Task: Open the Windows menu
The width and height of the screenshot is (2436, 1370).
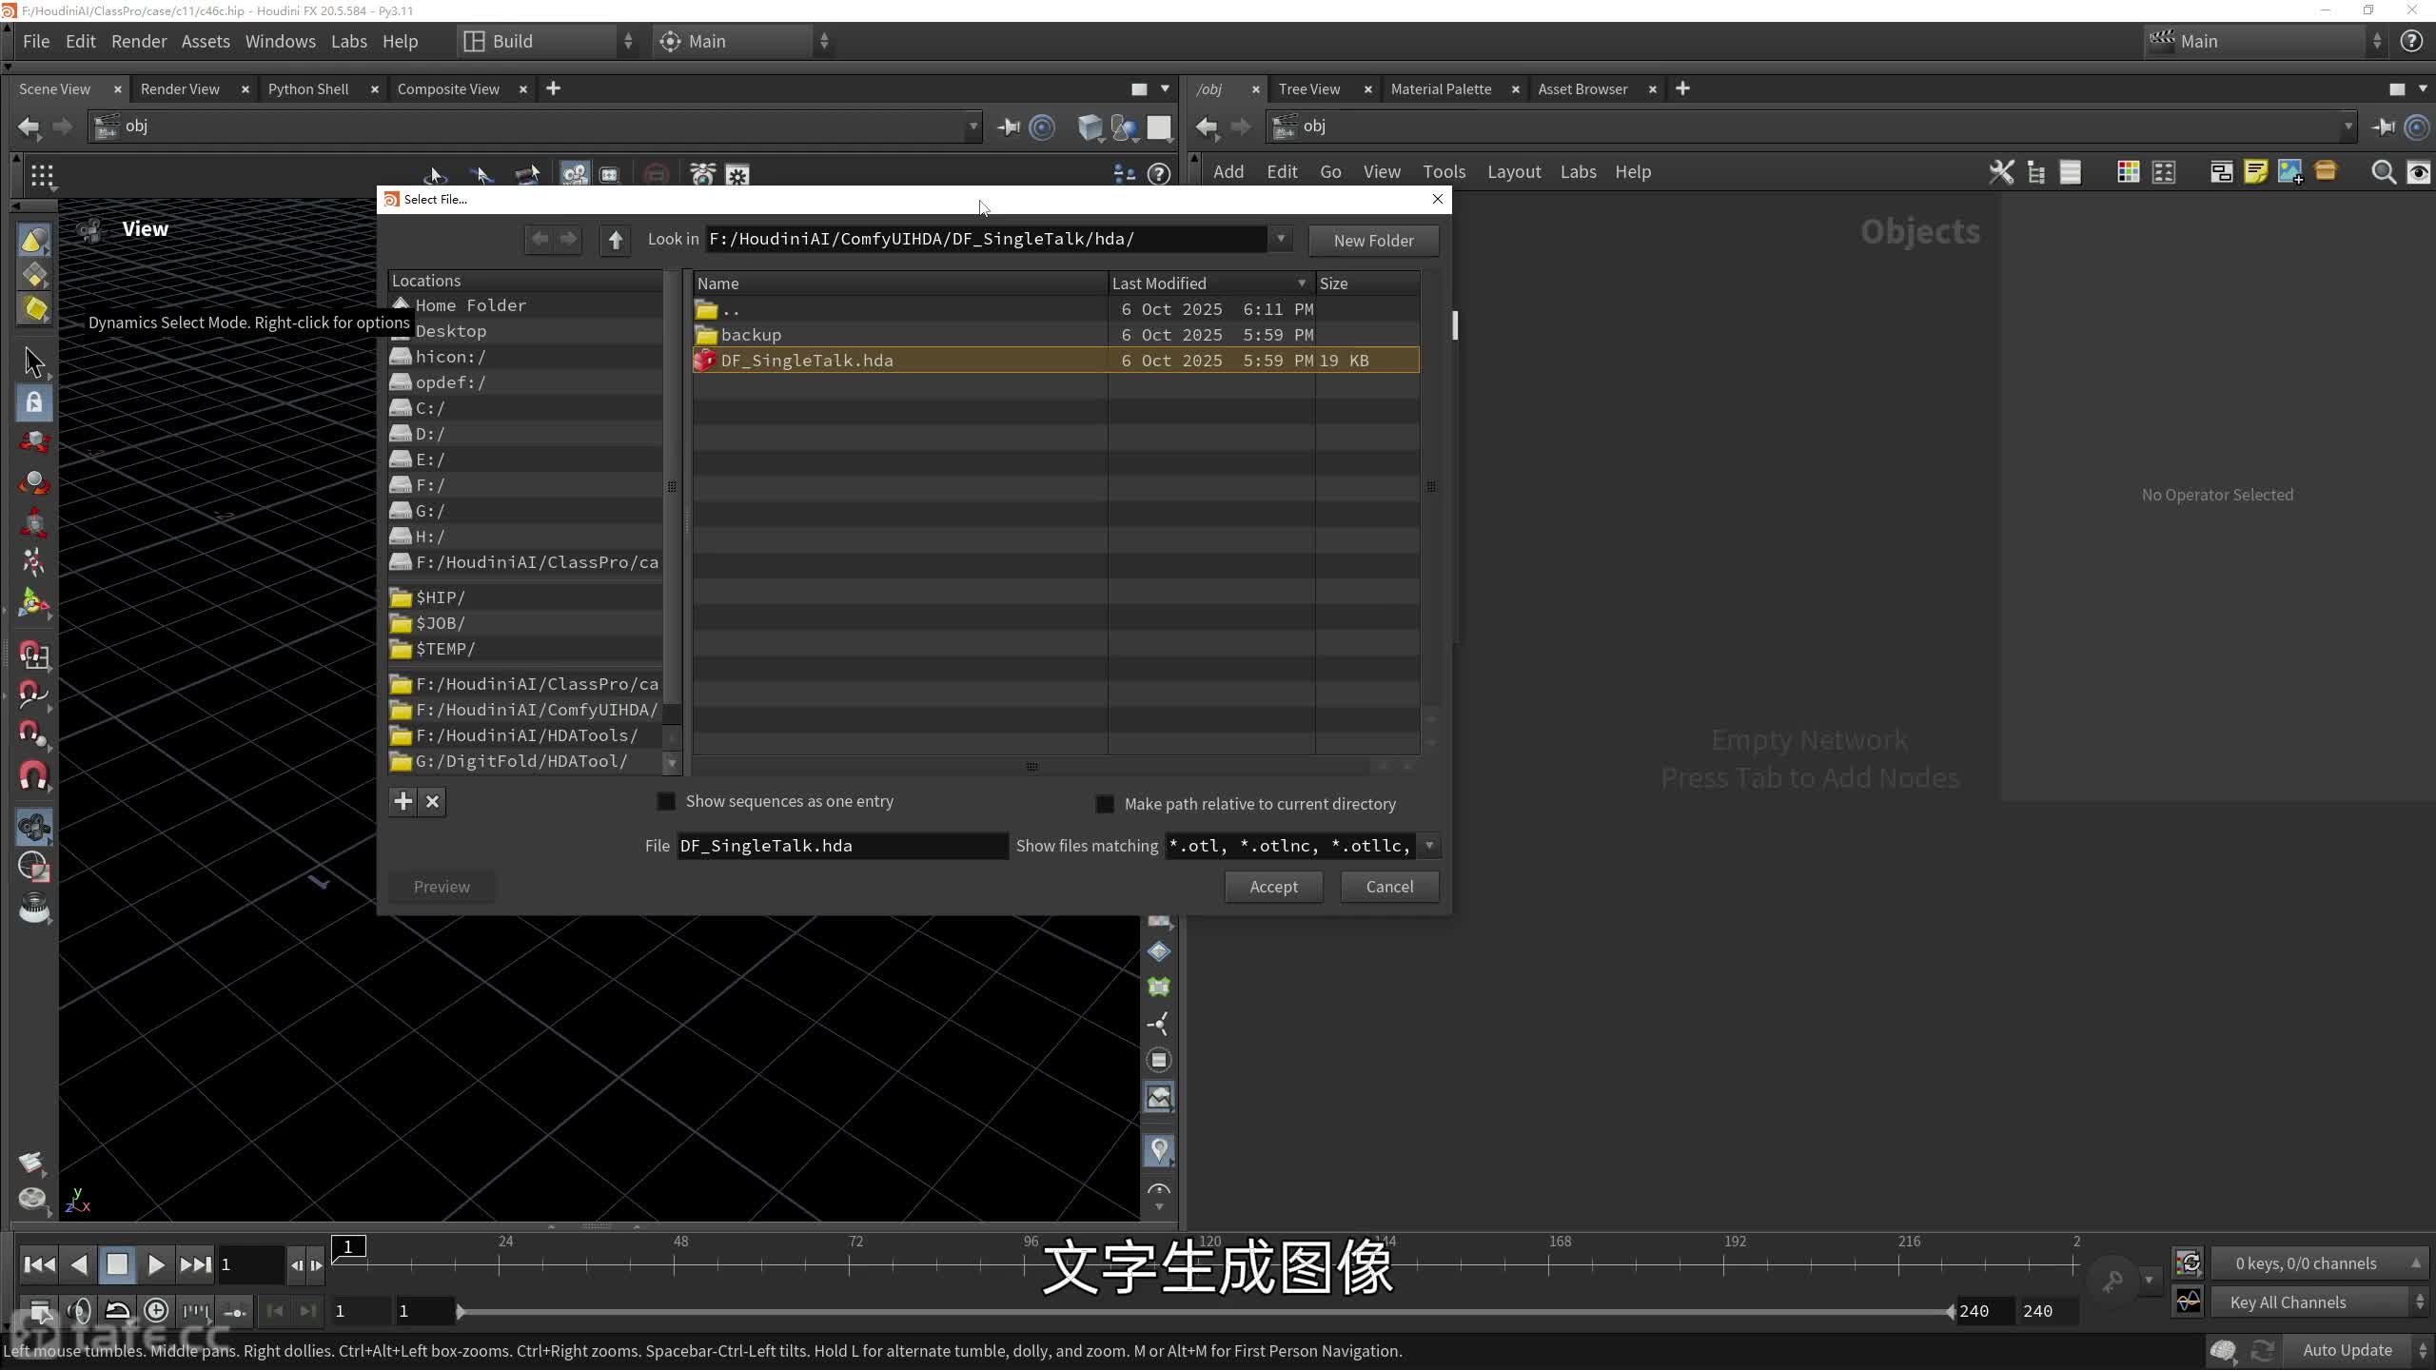Action: coord(280,41)
